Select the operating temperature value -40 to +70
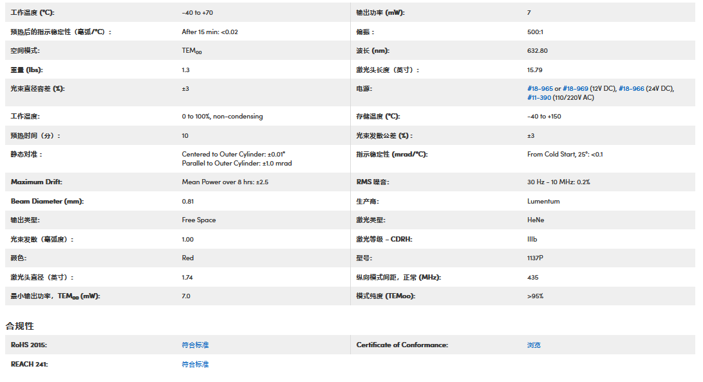 (x=197, y=13)
